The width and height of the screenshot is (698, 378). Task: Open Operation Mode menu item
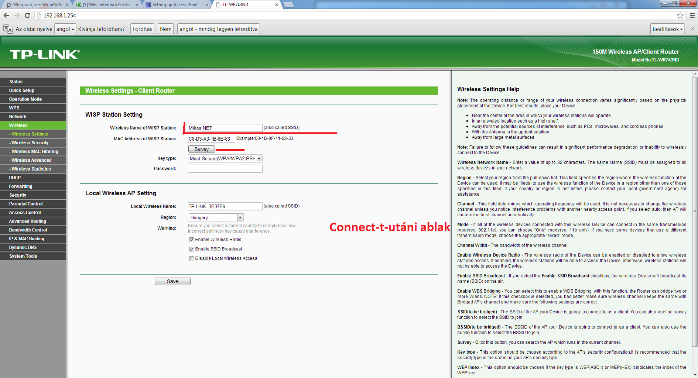click(x=33, y=99)
